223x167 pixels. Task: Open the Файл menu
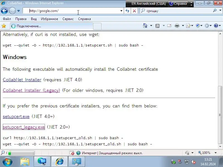coord(7,19)
